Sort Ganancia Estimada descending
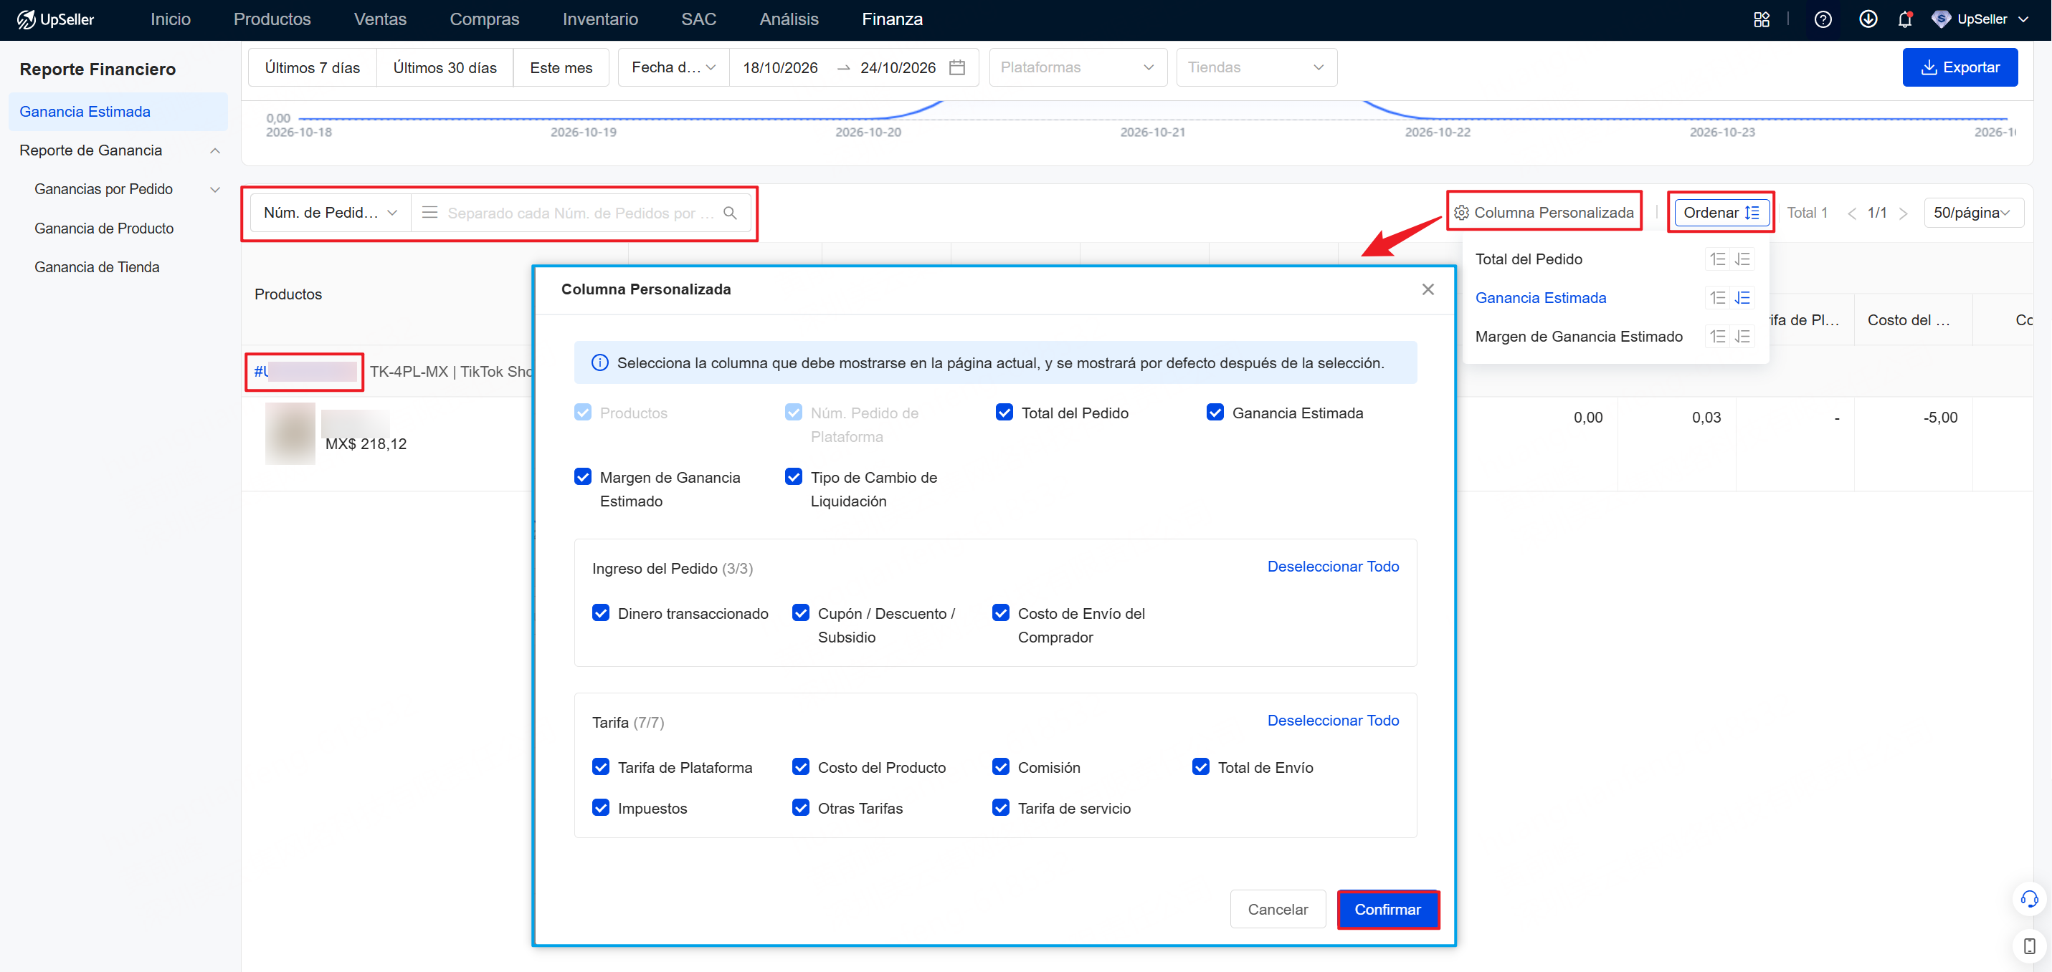This screenshot has width=2052, height=972. click(x=1743, y=298)
